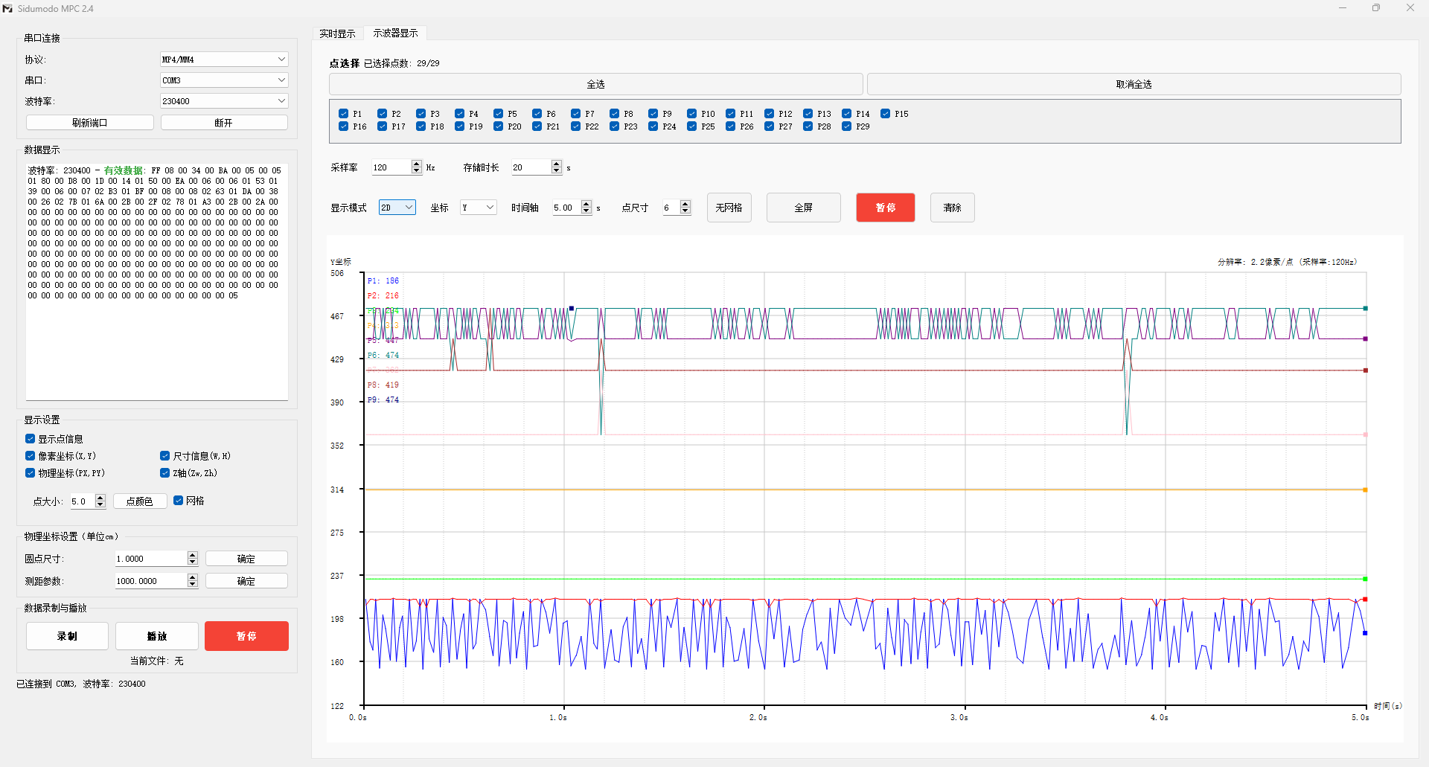Click the 采样率 sampling rate input field

point(390,167)
